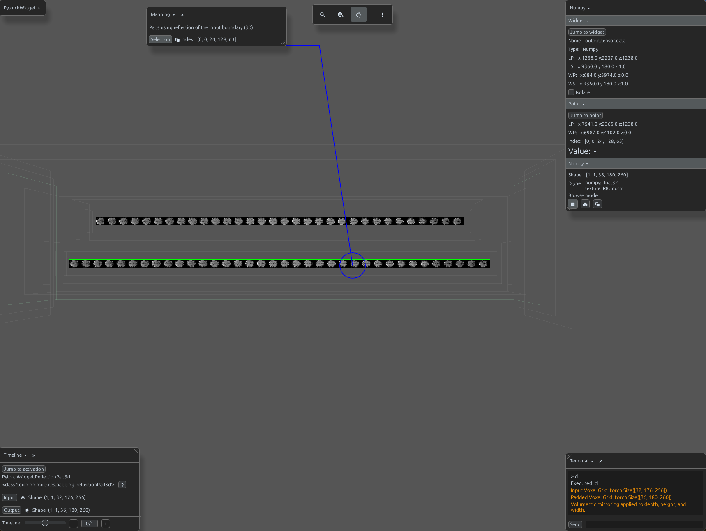Click the copy icon next to Mapping Index
The width and height of the screenshot is (706, 531).
click(x=178, y=40)
